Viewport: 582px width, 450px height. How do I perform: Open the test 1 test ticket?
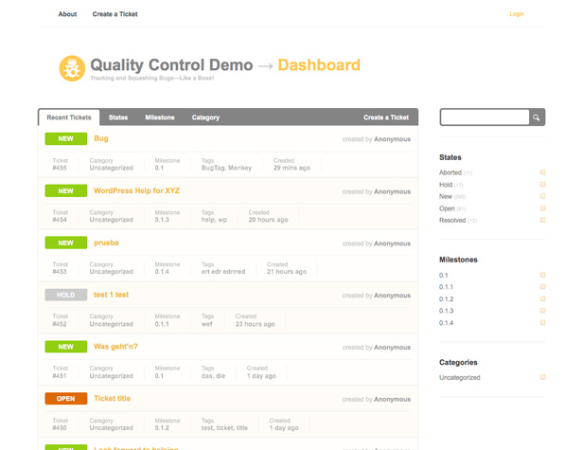click(111, 295)
